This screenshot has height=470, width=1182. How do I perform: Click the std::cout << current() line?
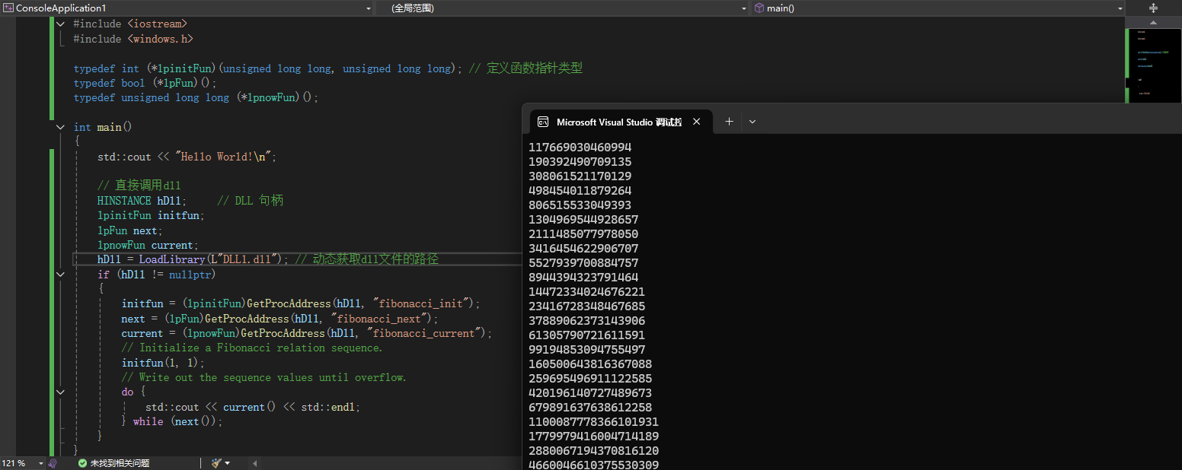253,407
